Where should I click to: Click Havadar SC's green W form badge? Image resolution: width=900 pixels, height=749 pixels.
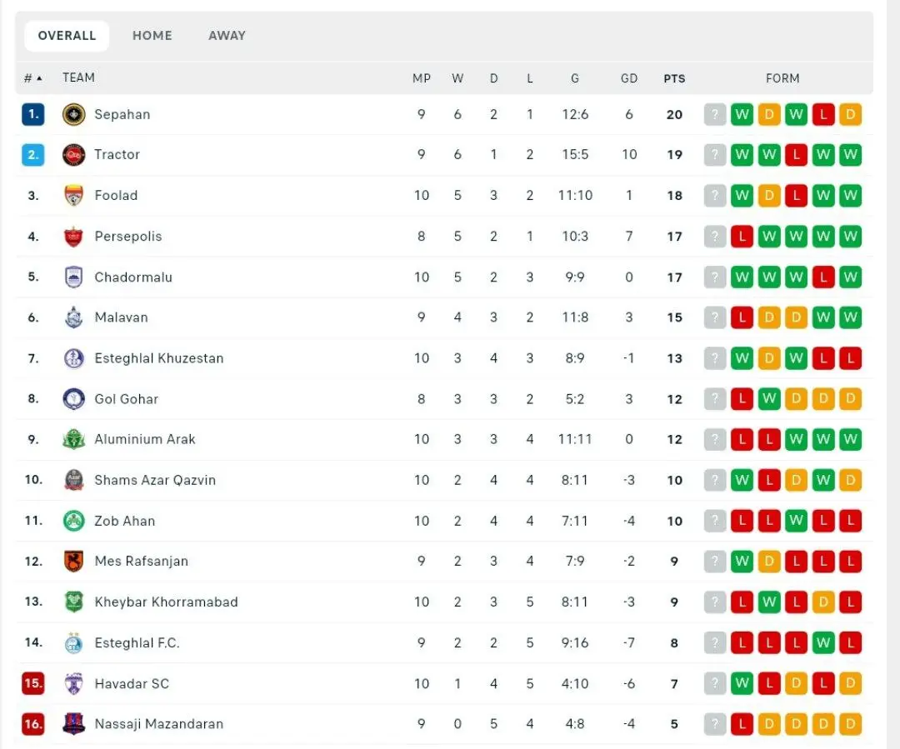(x=742, y=684)
